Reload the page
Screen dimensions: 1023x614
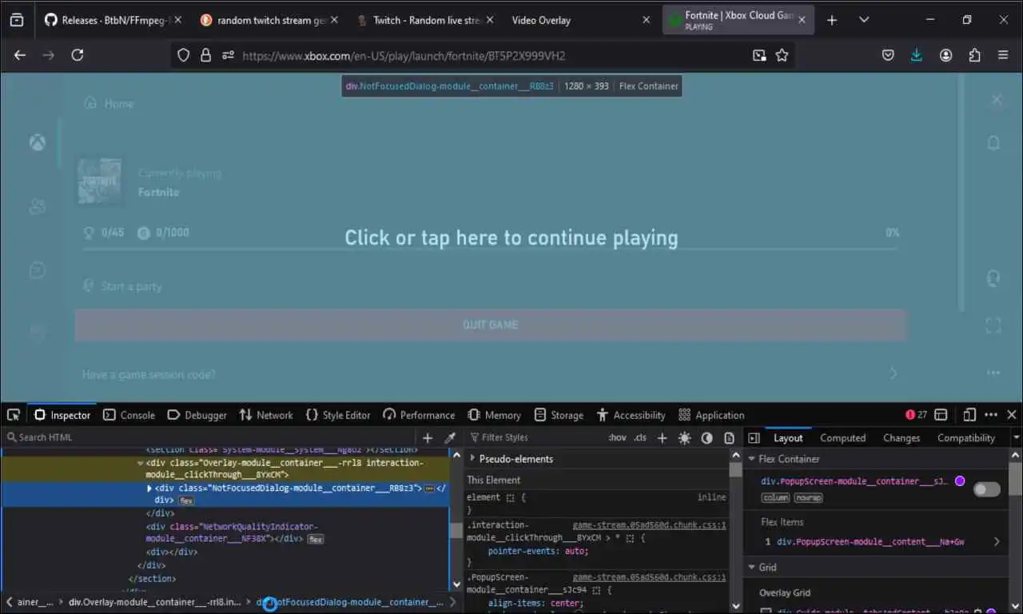78,55
